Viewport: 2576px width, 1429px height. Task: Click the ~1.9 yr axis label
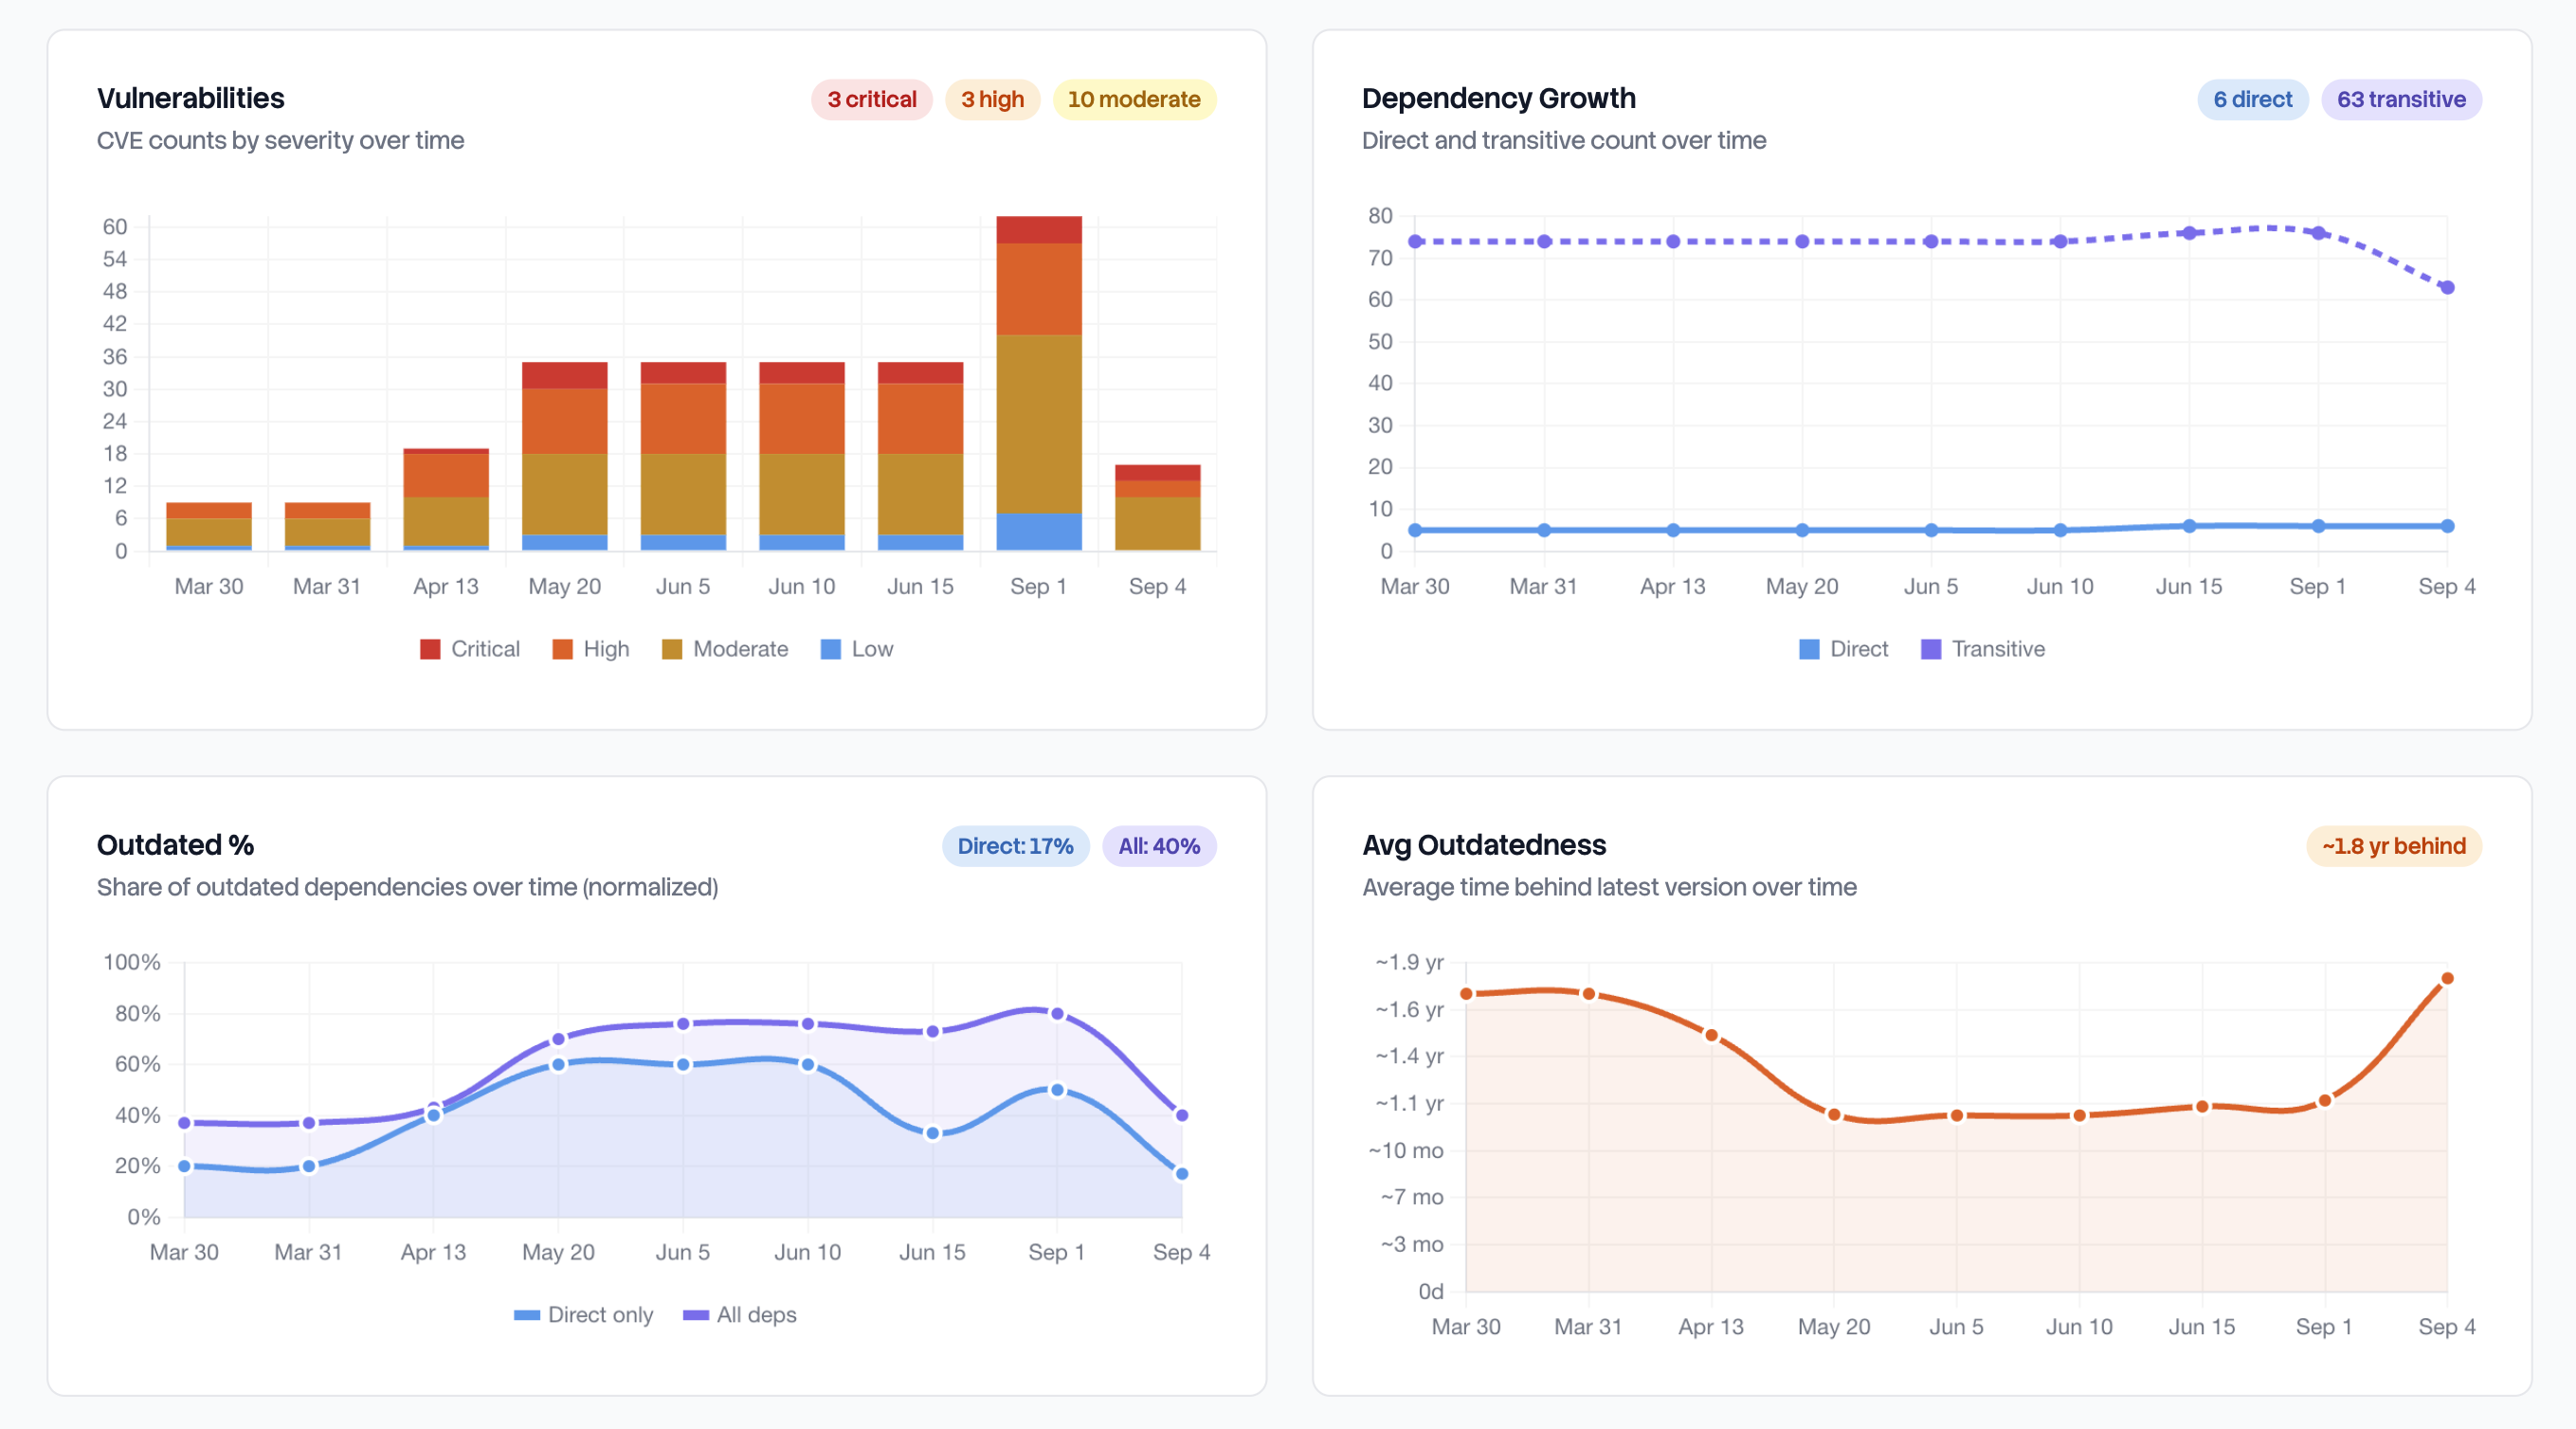coord(1409,962)
